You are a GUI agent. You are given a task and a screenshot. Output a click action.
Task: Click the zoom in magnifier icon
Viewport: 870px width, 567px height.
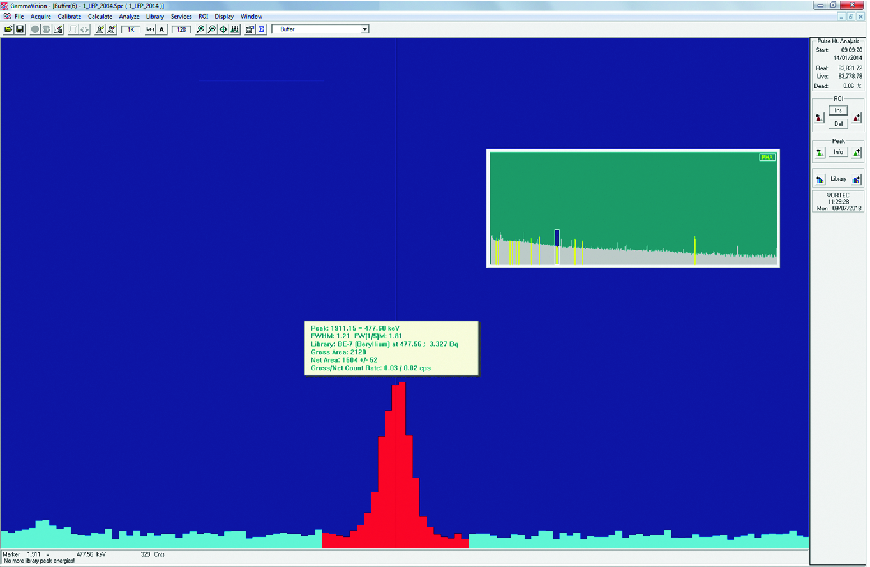200,29
